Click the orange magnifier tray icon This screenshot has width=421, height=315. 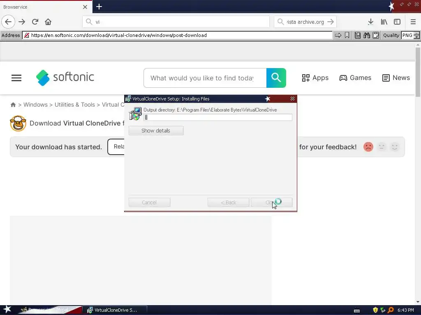(x=391, y=310)
